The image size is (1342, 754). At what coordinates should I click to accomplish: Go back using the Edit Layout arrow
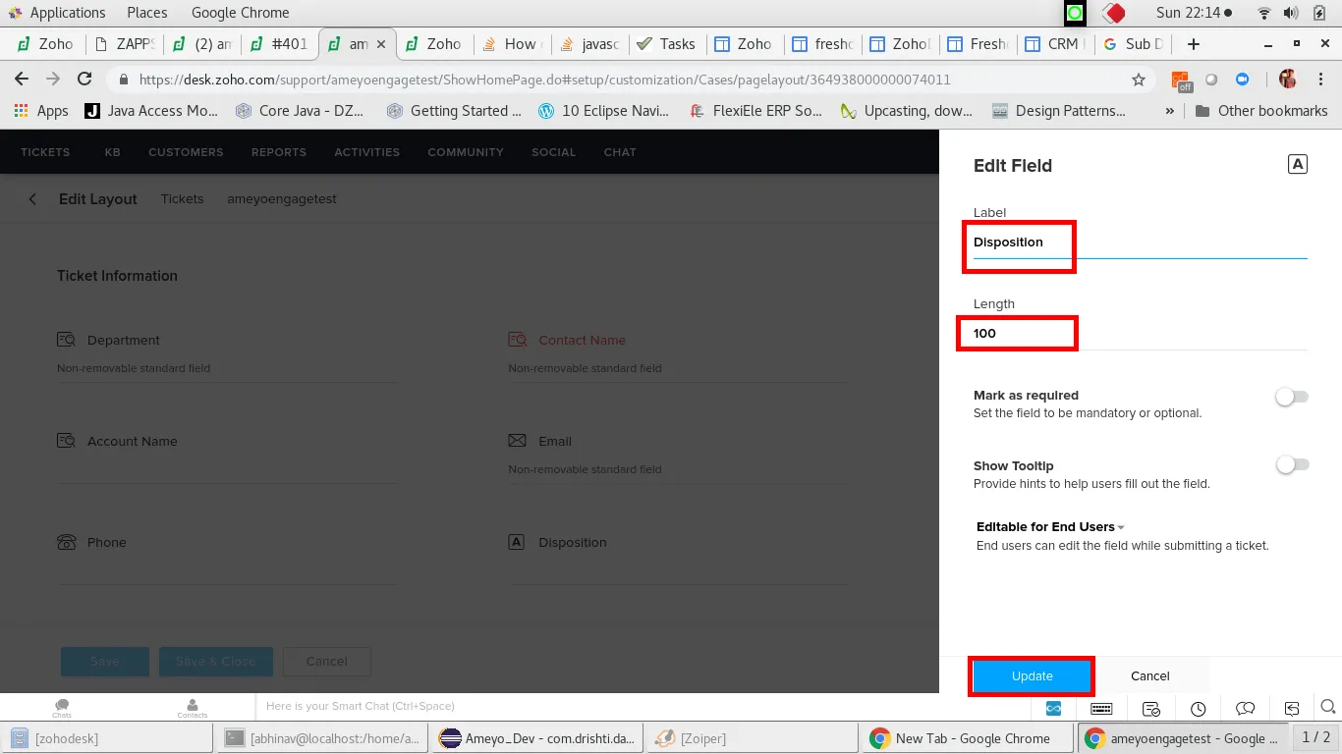point(32,199)
